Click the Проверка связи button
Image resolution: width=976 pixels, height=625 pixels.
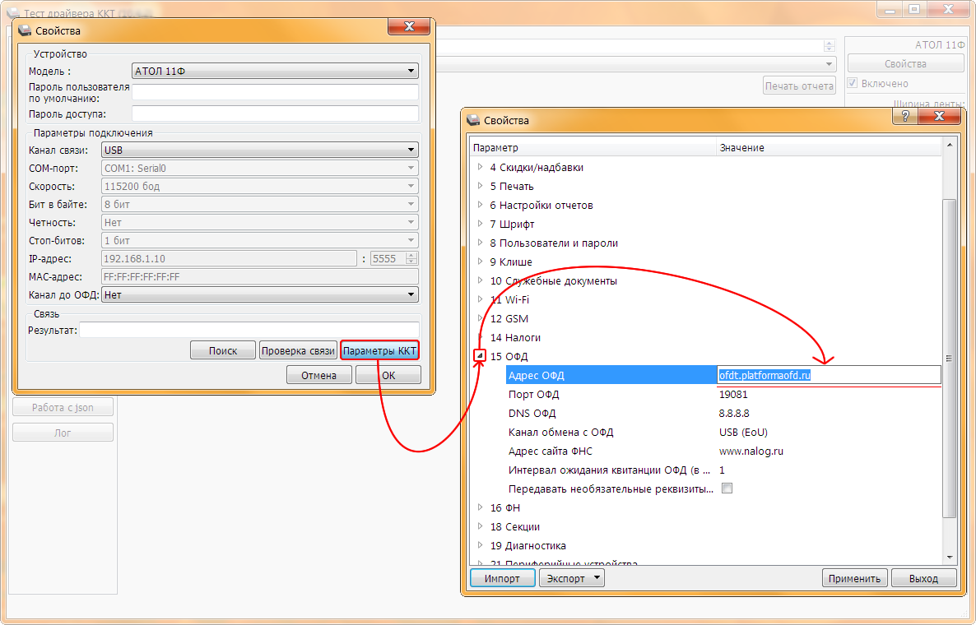tap(298, 350)
